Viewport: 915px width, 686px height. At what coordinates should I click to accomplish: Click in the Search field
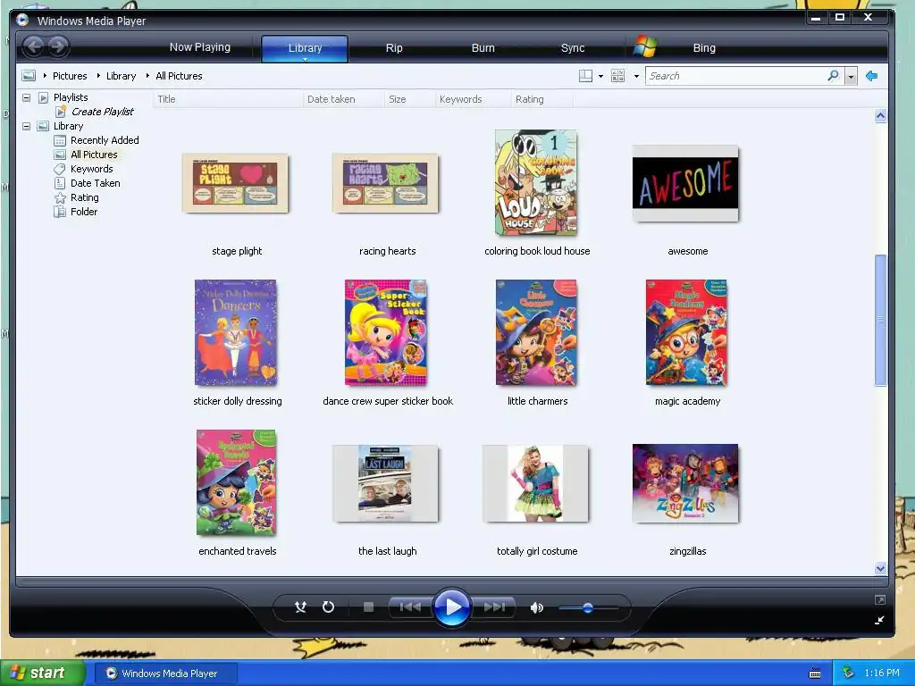[x=735, y=76]
